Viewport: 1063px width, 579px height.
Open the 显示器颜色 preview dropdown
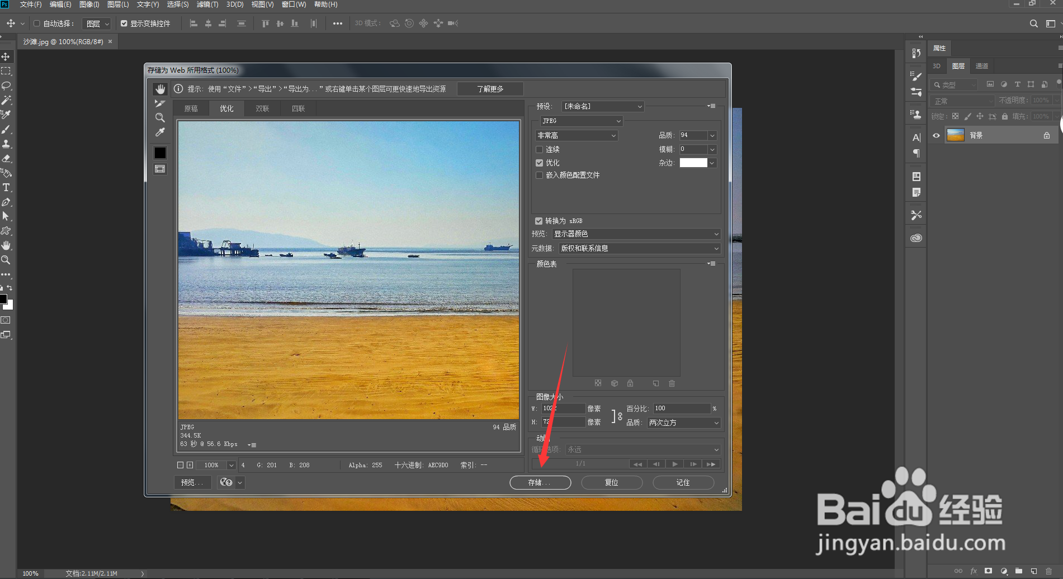coord(636,234)
